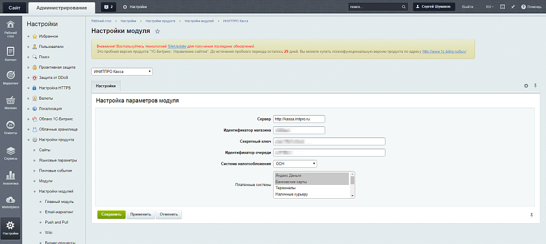Go to the Маркетинг sidebar section
The image size is (546, 244).
11,77
